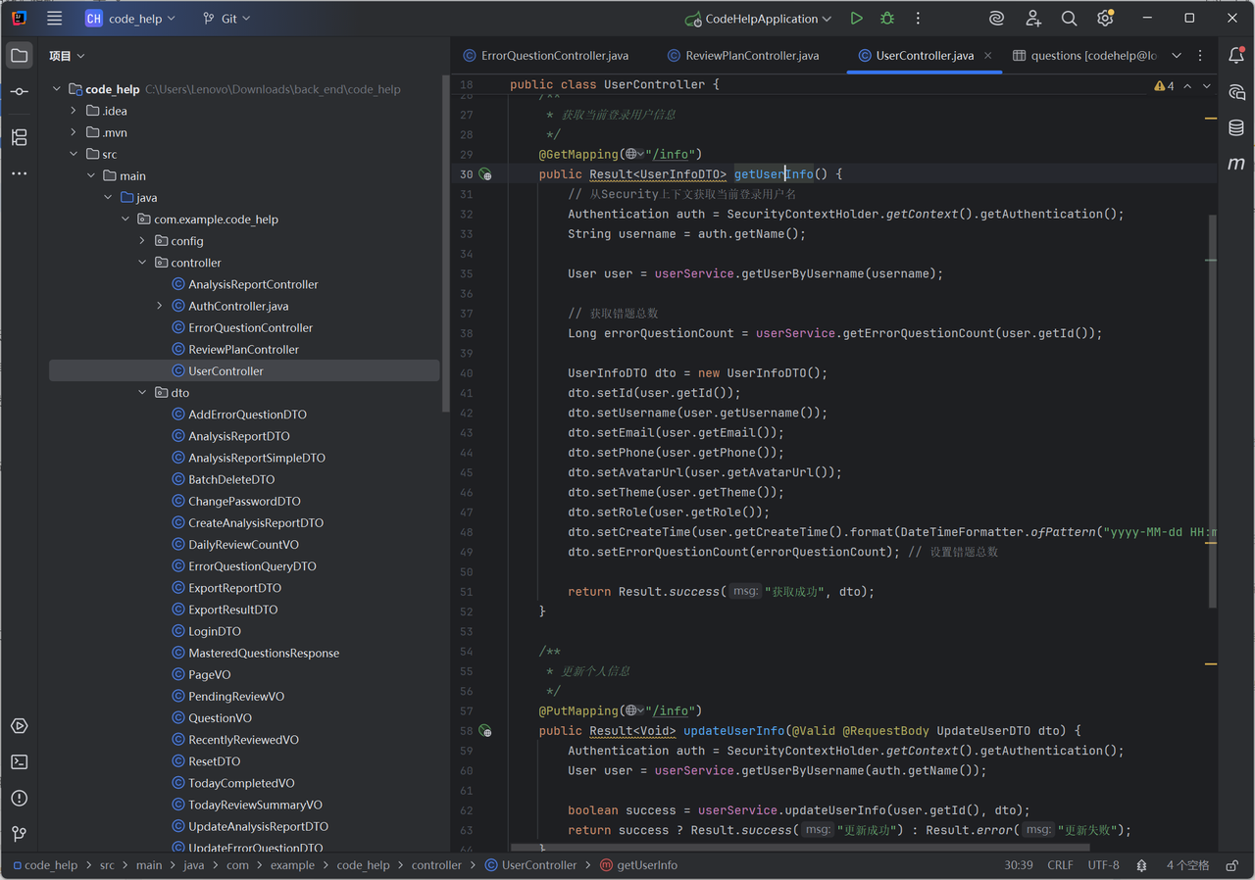
Task: Open the 4 个空格 indent settings
Action: (1187, 865)
